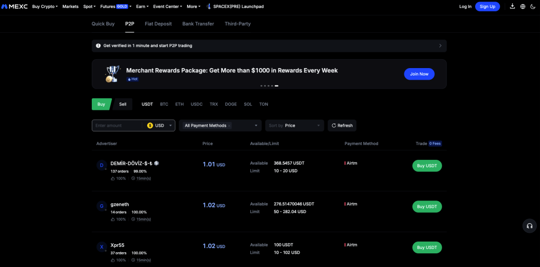540x267 pixels.
Task: Expand the Buy Crypto menu
Action: point(45,6)
